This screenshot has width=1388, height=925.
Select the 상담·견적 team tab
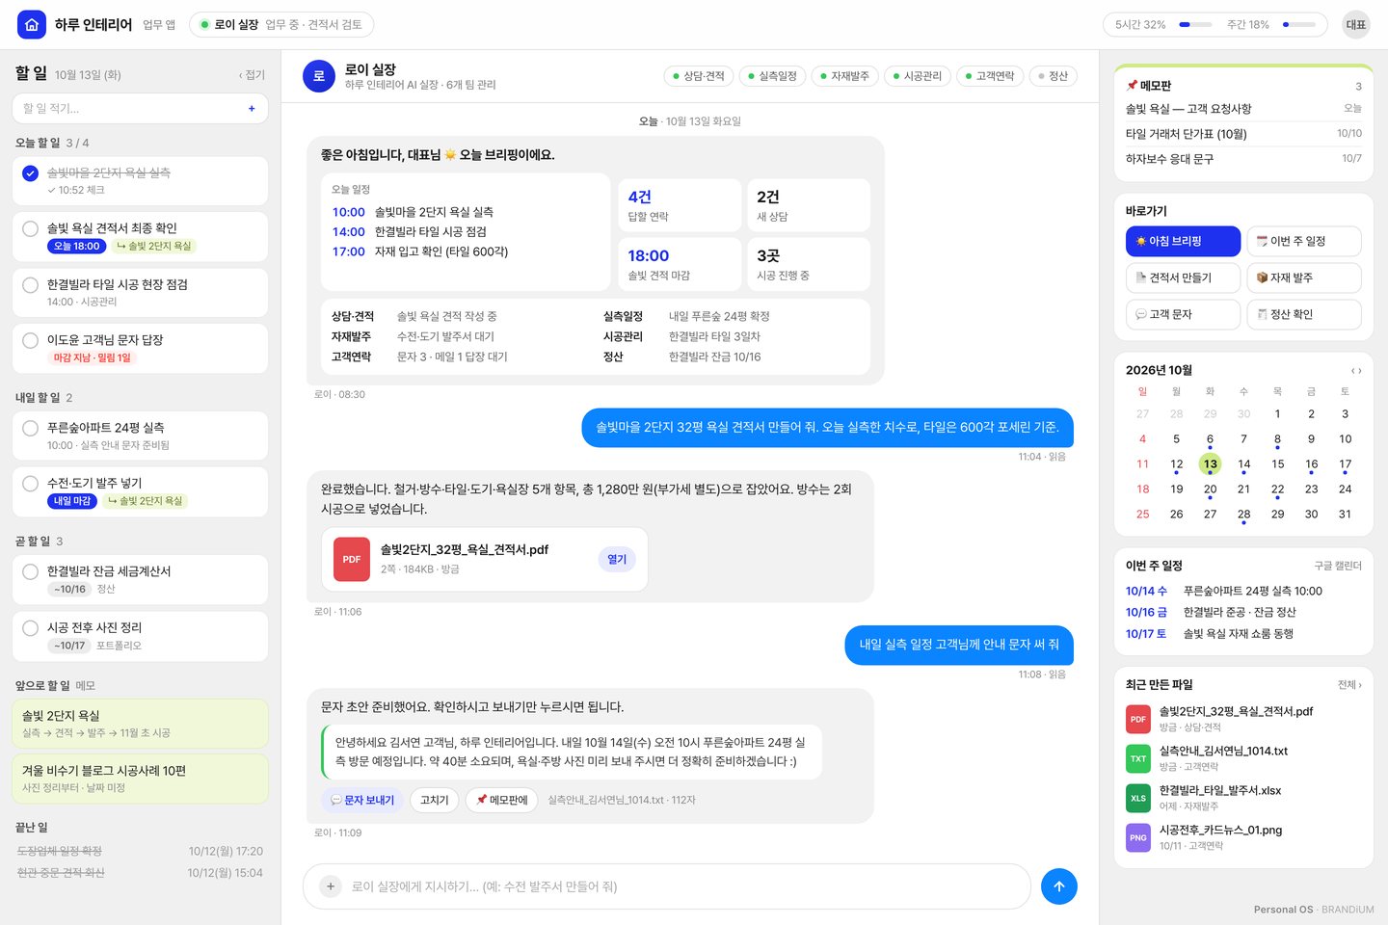pos(699,76)
